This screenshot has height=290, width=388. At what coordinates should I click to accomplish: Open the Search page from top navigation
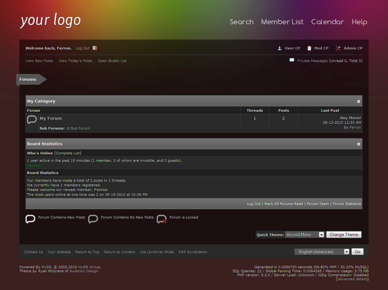(241, 22)
